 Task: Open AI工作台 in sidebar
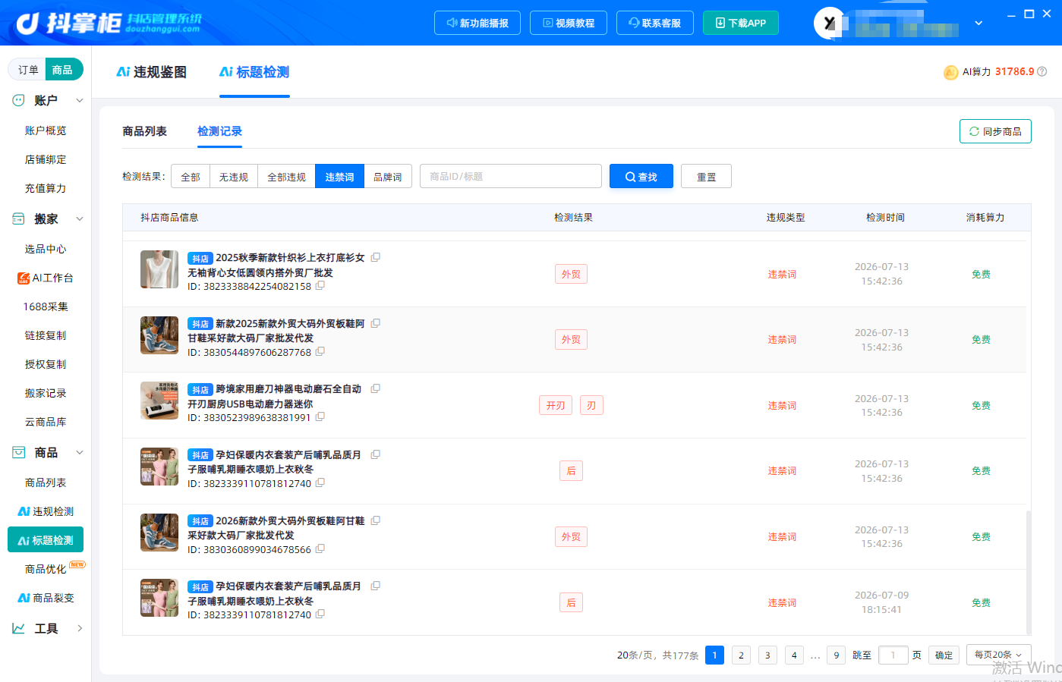point(46,278)
